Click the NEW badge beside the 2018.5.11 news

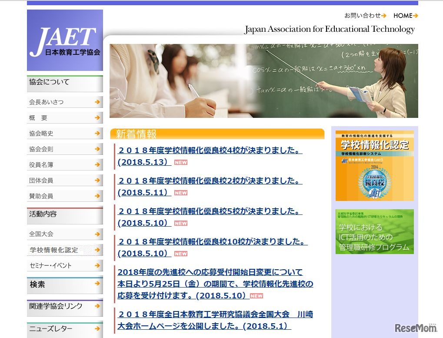[181, 193]
